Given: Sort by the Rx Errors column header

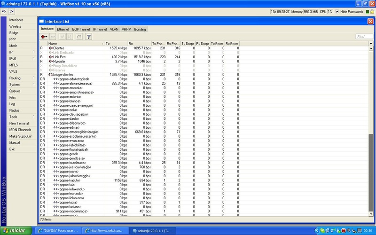Looking at the screenshot, I should click(x=232, y=44).
